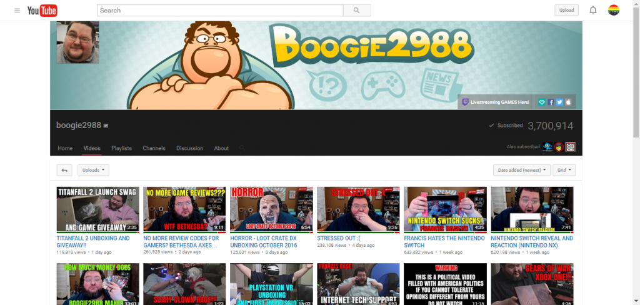
Task: Open NO MORE REVIEW CODES video title
Action: click(181, 242)
